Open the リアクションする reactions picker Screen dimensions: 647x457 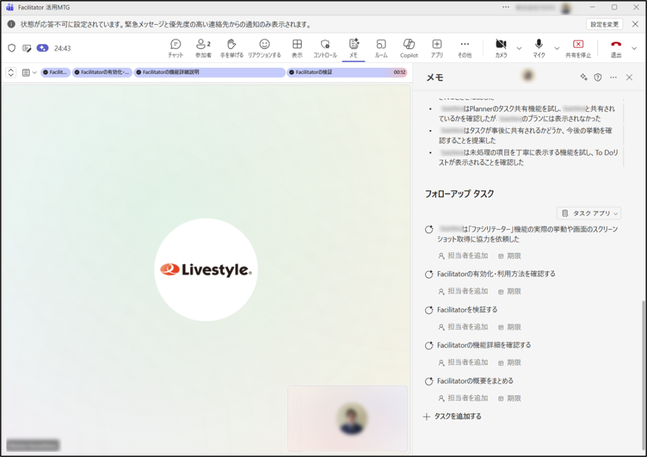[264, 48]
